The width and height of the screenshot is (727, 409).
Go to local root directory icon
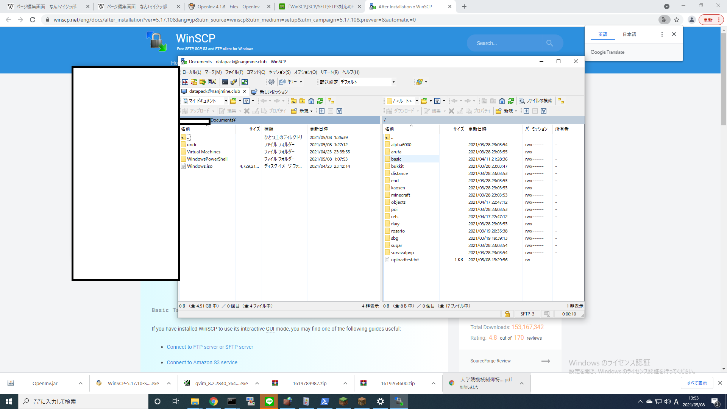[302, 101]
